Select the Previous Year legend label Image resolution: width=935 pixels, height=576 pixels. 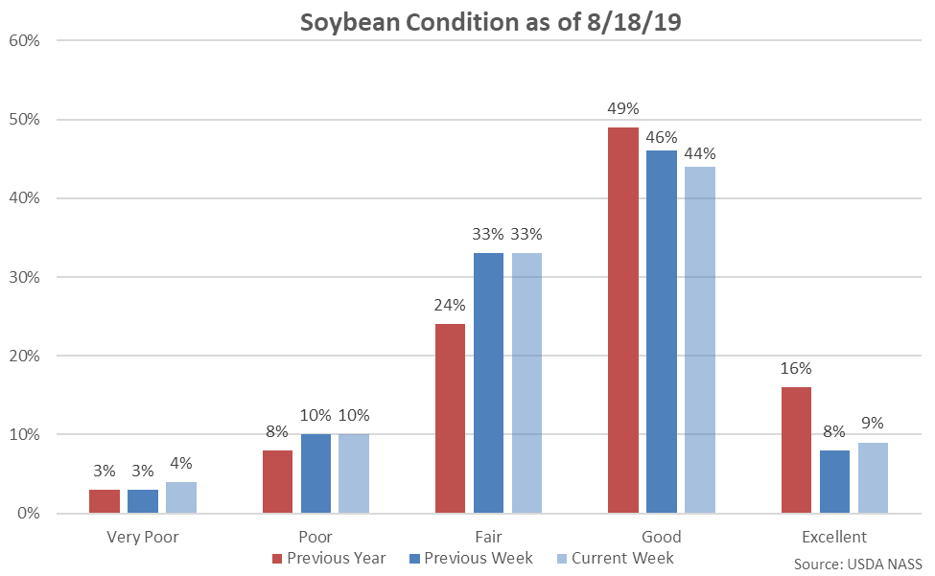338,559
